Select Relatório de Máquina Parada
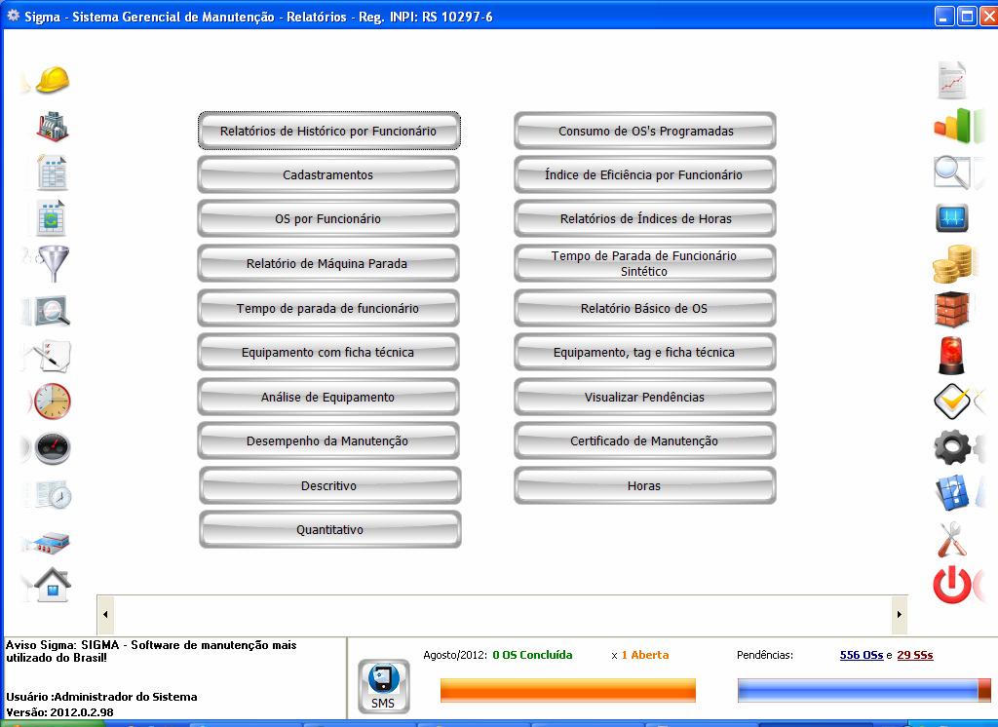The height and width of the screenshot is (727, 998). point(328,263)
